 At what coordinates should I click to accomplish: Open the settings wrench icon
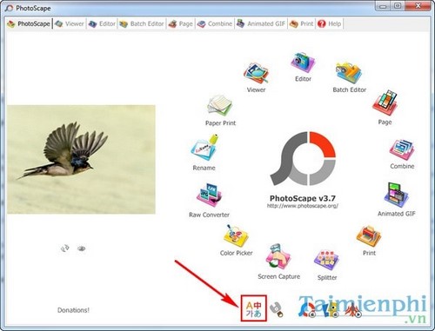[277, 310]
